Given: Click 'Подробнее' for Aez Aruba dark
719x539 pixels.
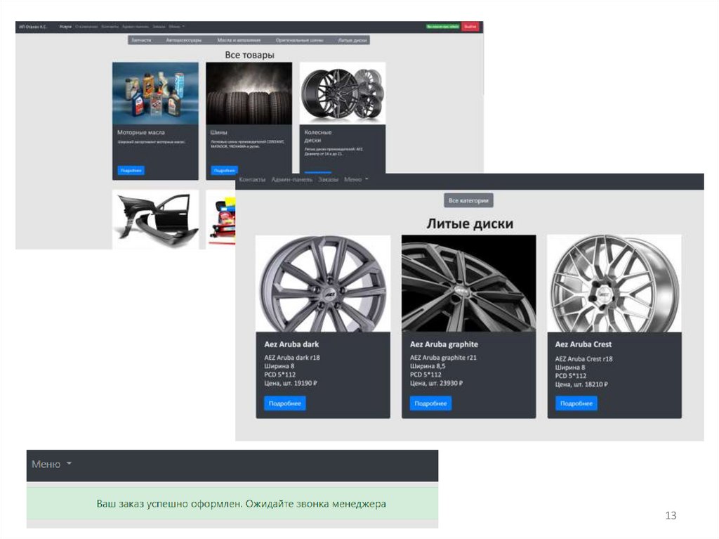Looking at the screenshot, I should (x=285, y=403).
